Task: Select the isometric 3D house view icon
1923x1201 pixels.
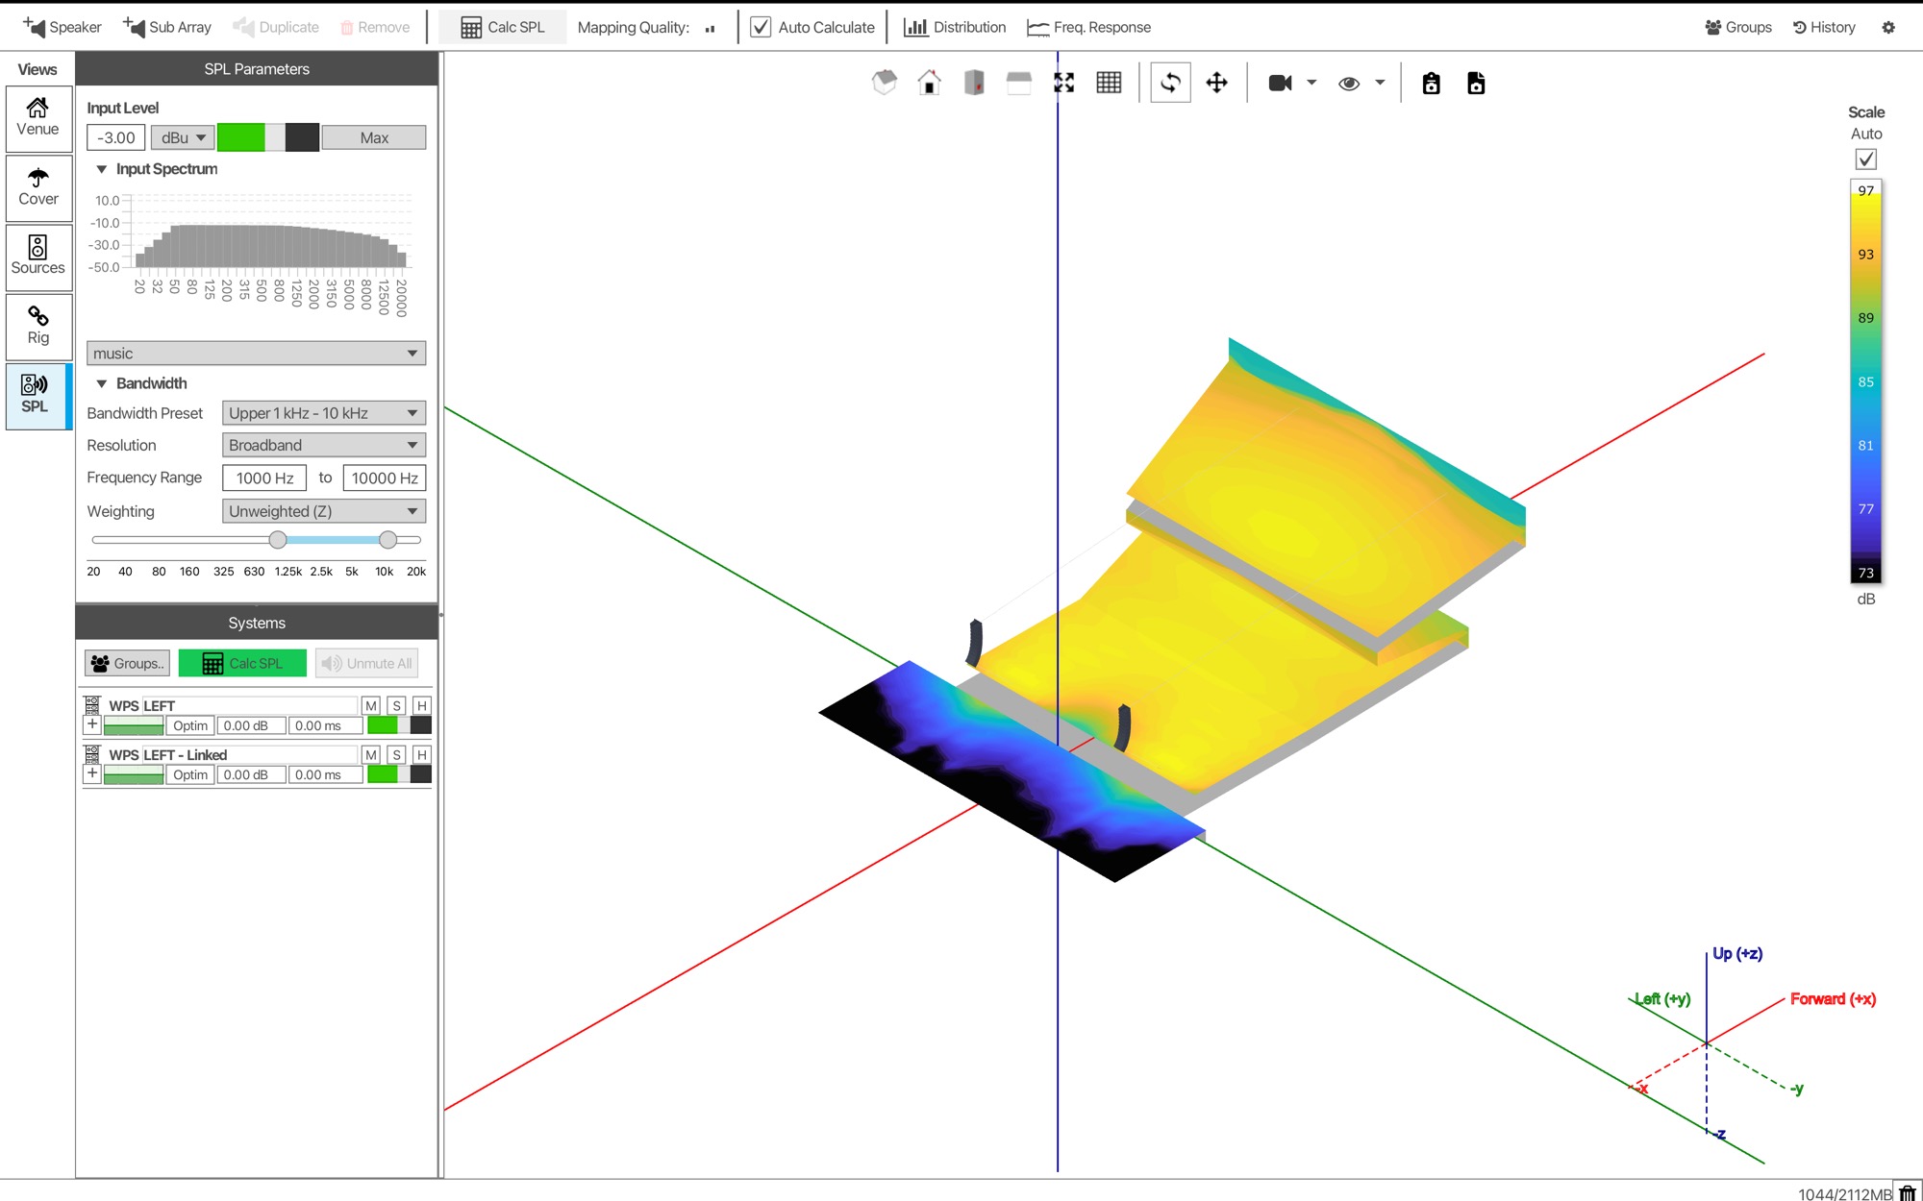Action: coord(884,83)
